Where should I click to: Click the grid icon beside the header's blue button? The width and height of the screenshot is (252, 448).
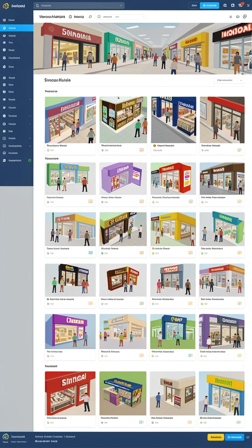(x=225, y=5)
